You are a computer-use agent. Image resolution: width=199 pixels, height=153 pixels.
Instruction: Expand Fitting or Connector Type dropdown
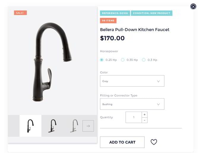pos(132,104)
